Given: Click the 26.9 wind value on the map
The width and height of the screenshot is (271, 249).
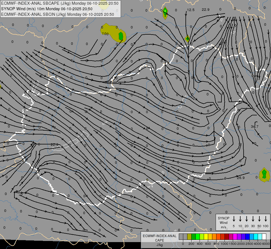Looking at the screenshot, I should coord(241,178).
